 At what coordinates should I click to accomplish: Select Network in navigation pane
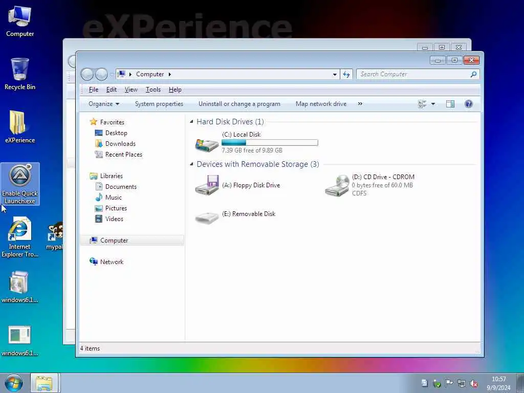tap(106, 261)
